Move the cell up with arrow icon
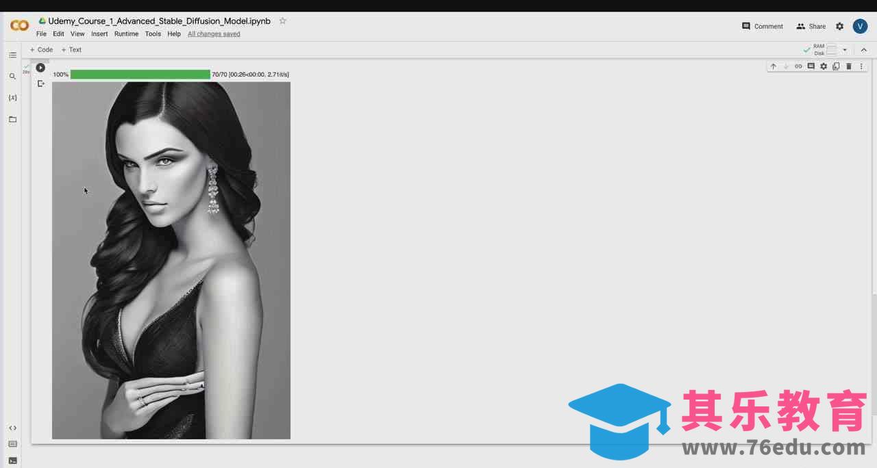Screen dimensions: 877x468 pyautogui.click(x=774, y=66)
